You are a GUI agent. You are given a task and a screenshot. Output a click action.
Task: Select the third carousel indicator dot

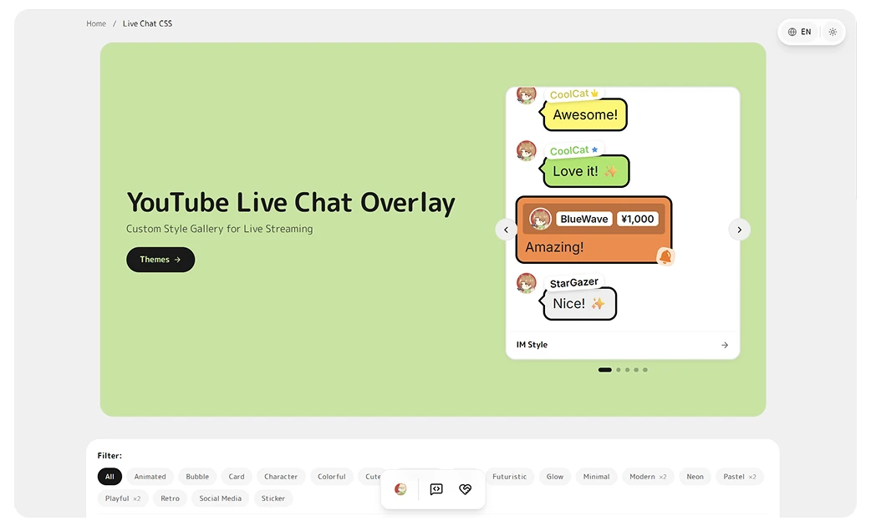[627, 370]
